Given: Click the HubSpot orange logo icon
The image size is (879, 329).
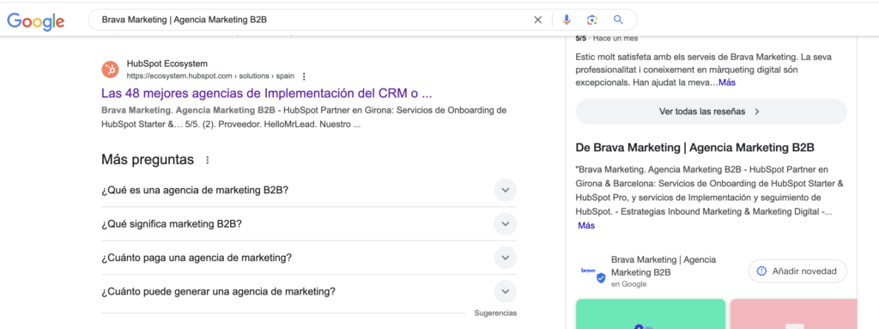Looking at the screenshot, I should 111,70.
